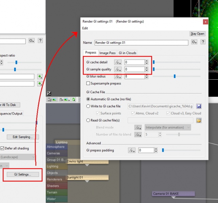Switch to the Image Pass tab
218x203 pixels.
[x=107, y=53]
